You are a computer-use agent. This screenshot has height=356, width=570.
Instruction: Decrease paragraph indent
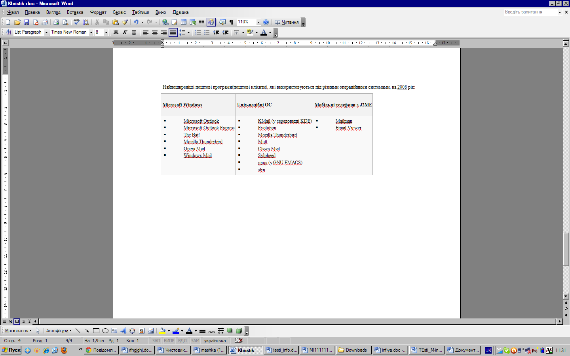[216, 32]
